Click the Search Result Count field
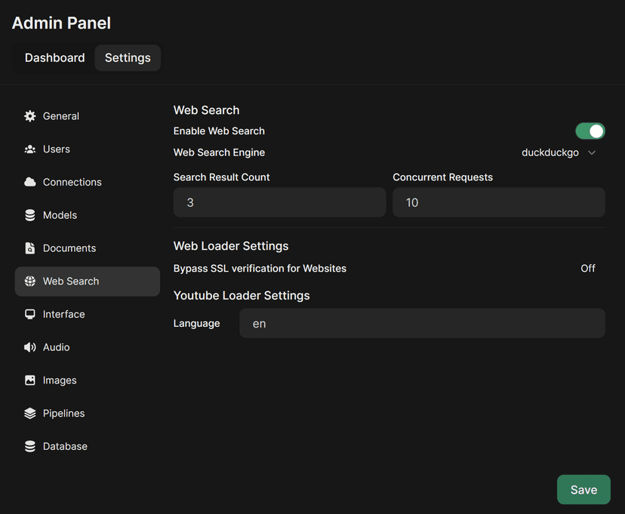This screenshot has width=625, height=514. [279, 202]
